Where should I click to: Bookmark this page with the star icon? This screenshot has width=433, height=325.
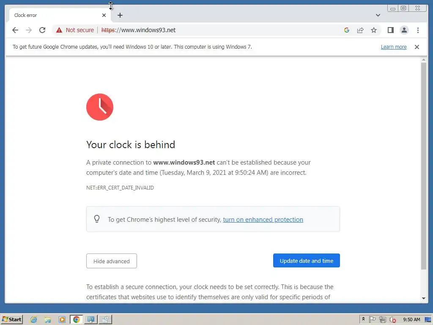click(374, 30)
